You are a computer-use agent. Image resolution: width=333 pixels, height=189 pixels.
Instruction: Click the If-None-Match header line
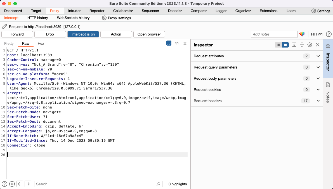pos(45,136)
